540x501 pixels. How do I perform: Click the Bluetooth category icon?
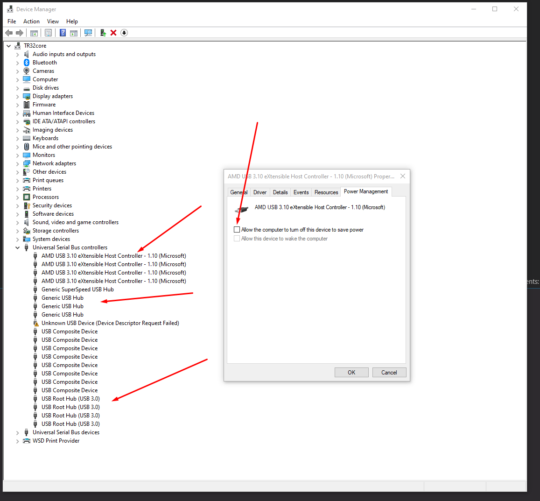(27, 63)
